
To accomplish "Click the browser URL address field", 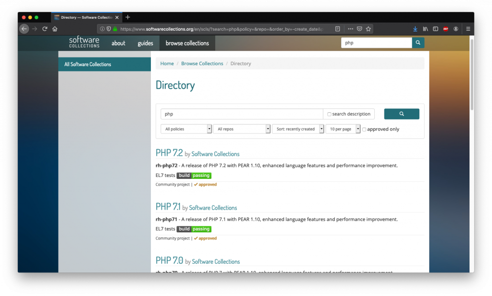I will [x=221, y=29].
